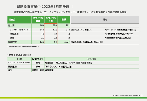The width and height of the screenshot is (147, 101).
Task: Select the 海外 row change value 3 in 増減
Action: [x=69, y=38]
